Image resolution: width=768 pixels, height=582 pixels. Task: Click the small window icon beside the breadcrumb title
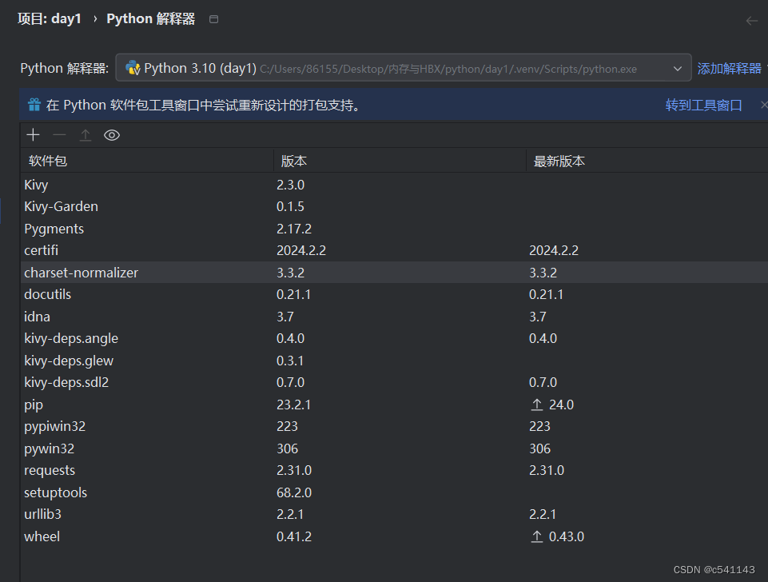tap(213, 18)
